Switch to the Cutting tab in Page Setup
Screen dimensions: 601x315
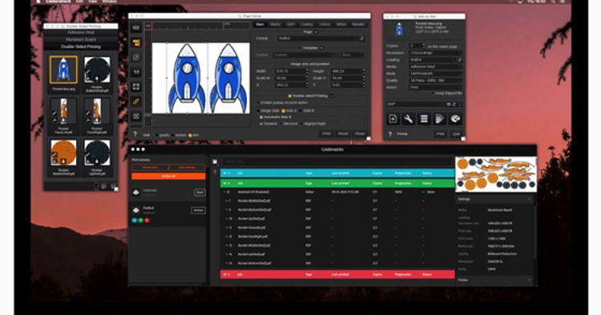click(x=307, y=25)
